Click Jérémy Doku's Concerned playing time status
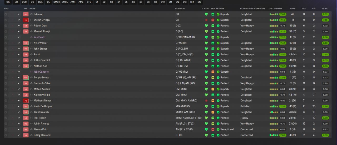 point(246,130)
